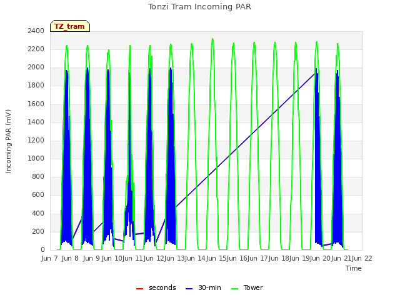Click the 2400 y-axis tick label

click(36, 31)
